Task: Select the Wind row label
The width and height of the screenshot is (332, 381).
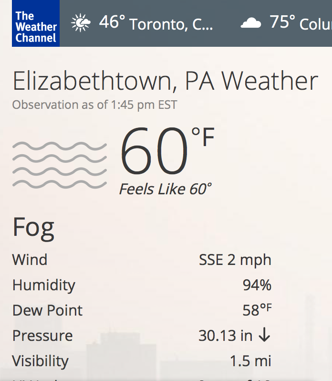Action: (30, 260)
